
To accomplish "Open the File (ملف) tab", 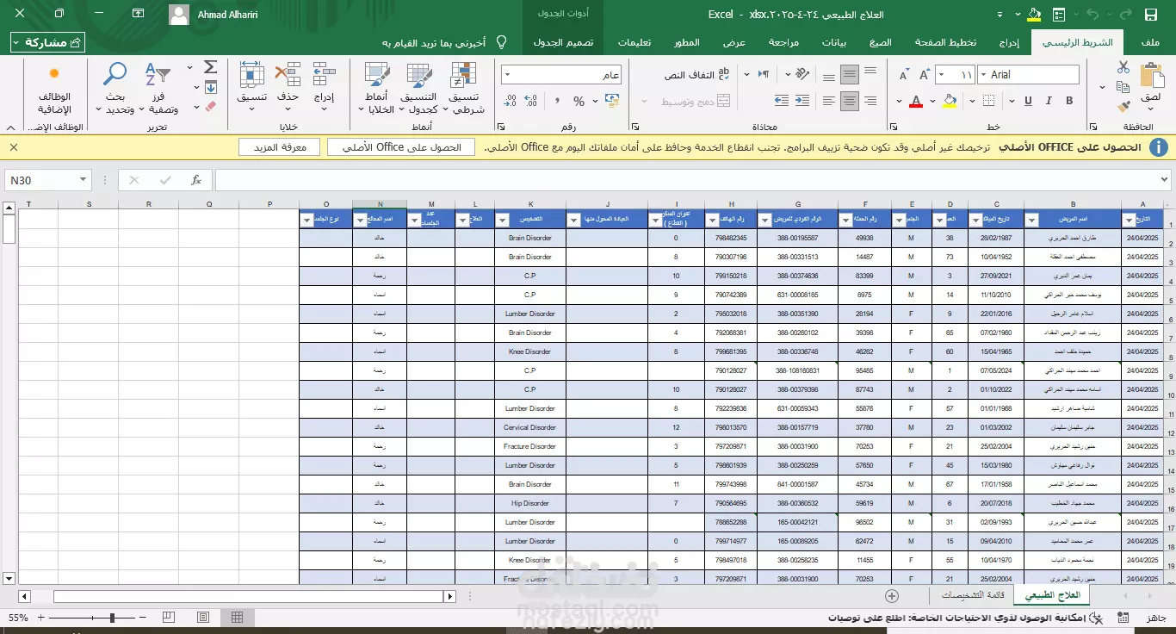I will point(1148,42).
